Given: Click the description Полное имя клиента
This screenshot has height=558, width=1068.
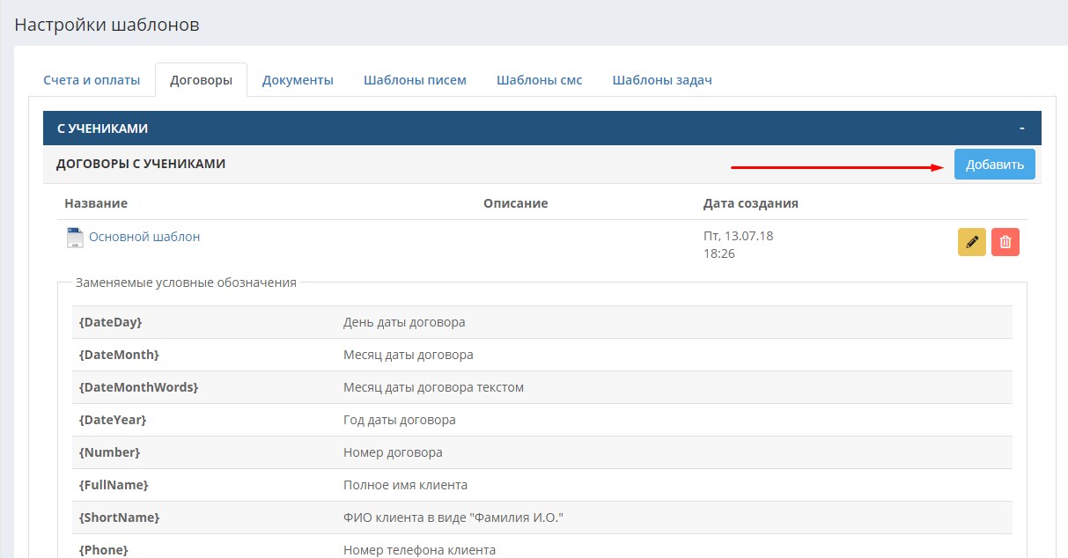Looking at the screenshot, I should (x=405, y=485).
